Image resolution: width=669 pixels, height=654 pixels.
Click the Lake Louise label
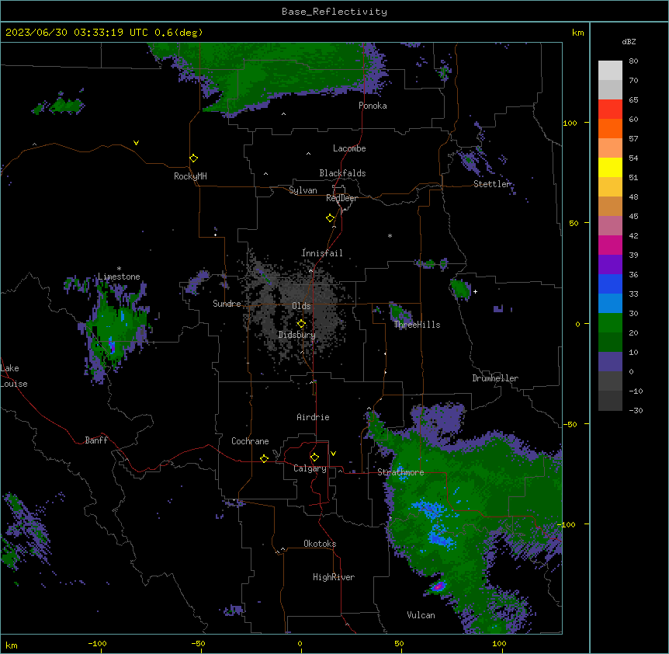(14, 376)
